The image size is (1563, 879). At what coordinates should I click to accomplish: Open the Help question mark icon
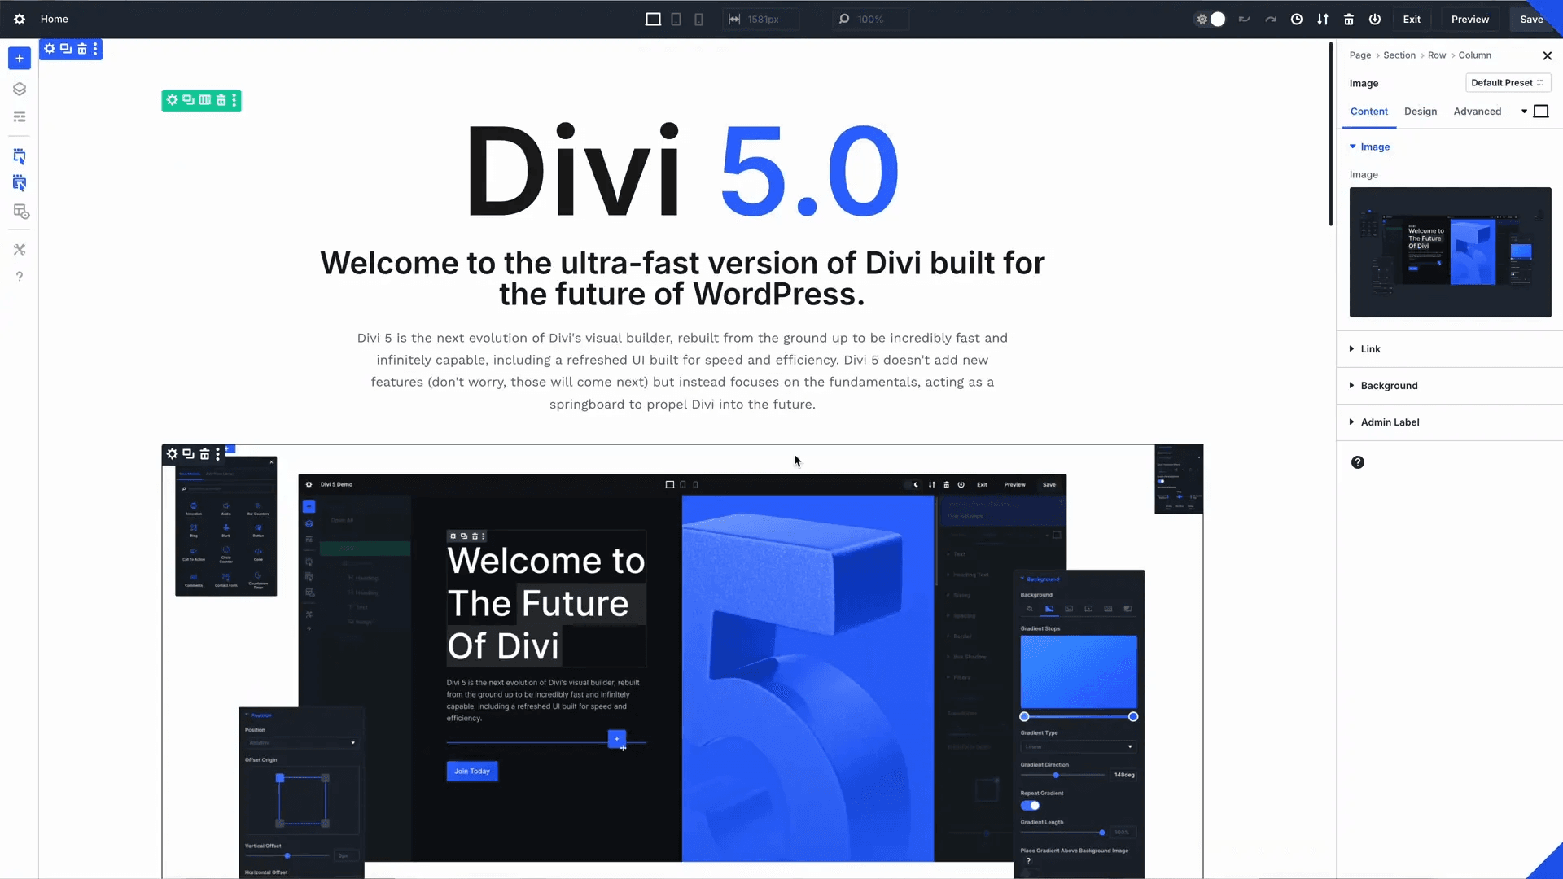20,277
